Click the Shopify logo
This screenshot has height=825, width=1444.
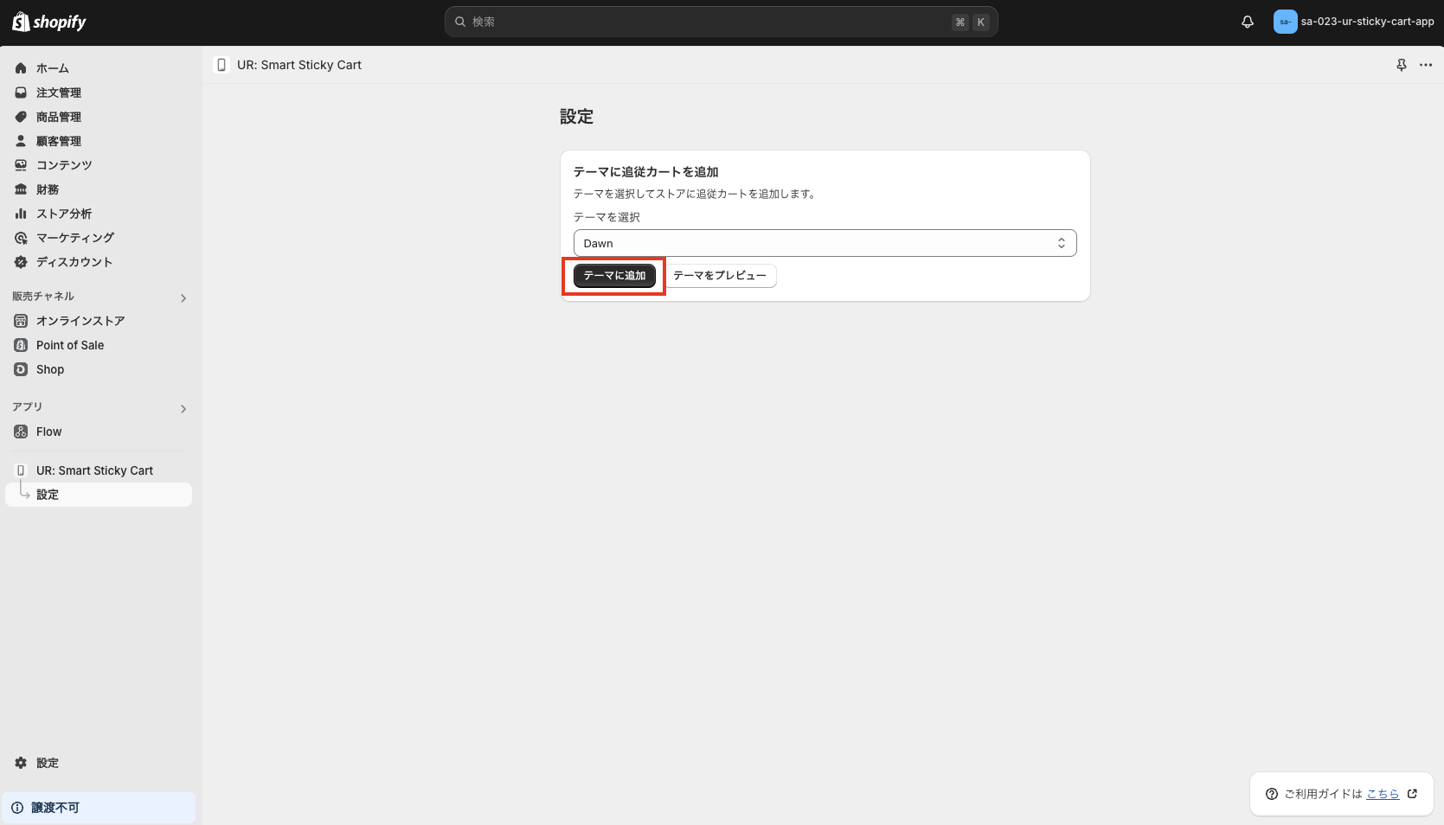point(49,22)
